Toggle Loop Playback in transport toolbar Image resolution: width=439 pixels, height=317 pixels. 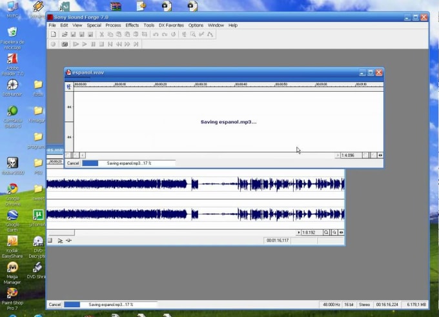point(65,45)
